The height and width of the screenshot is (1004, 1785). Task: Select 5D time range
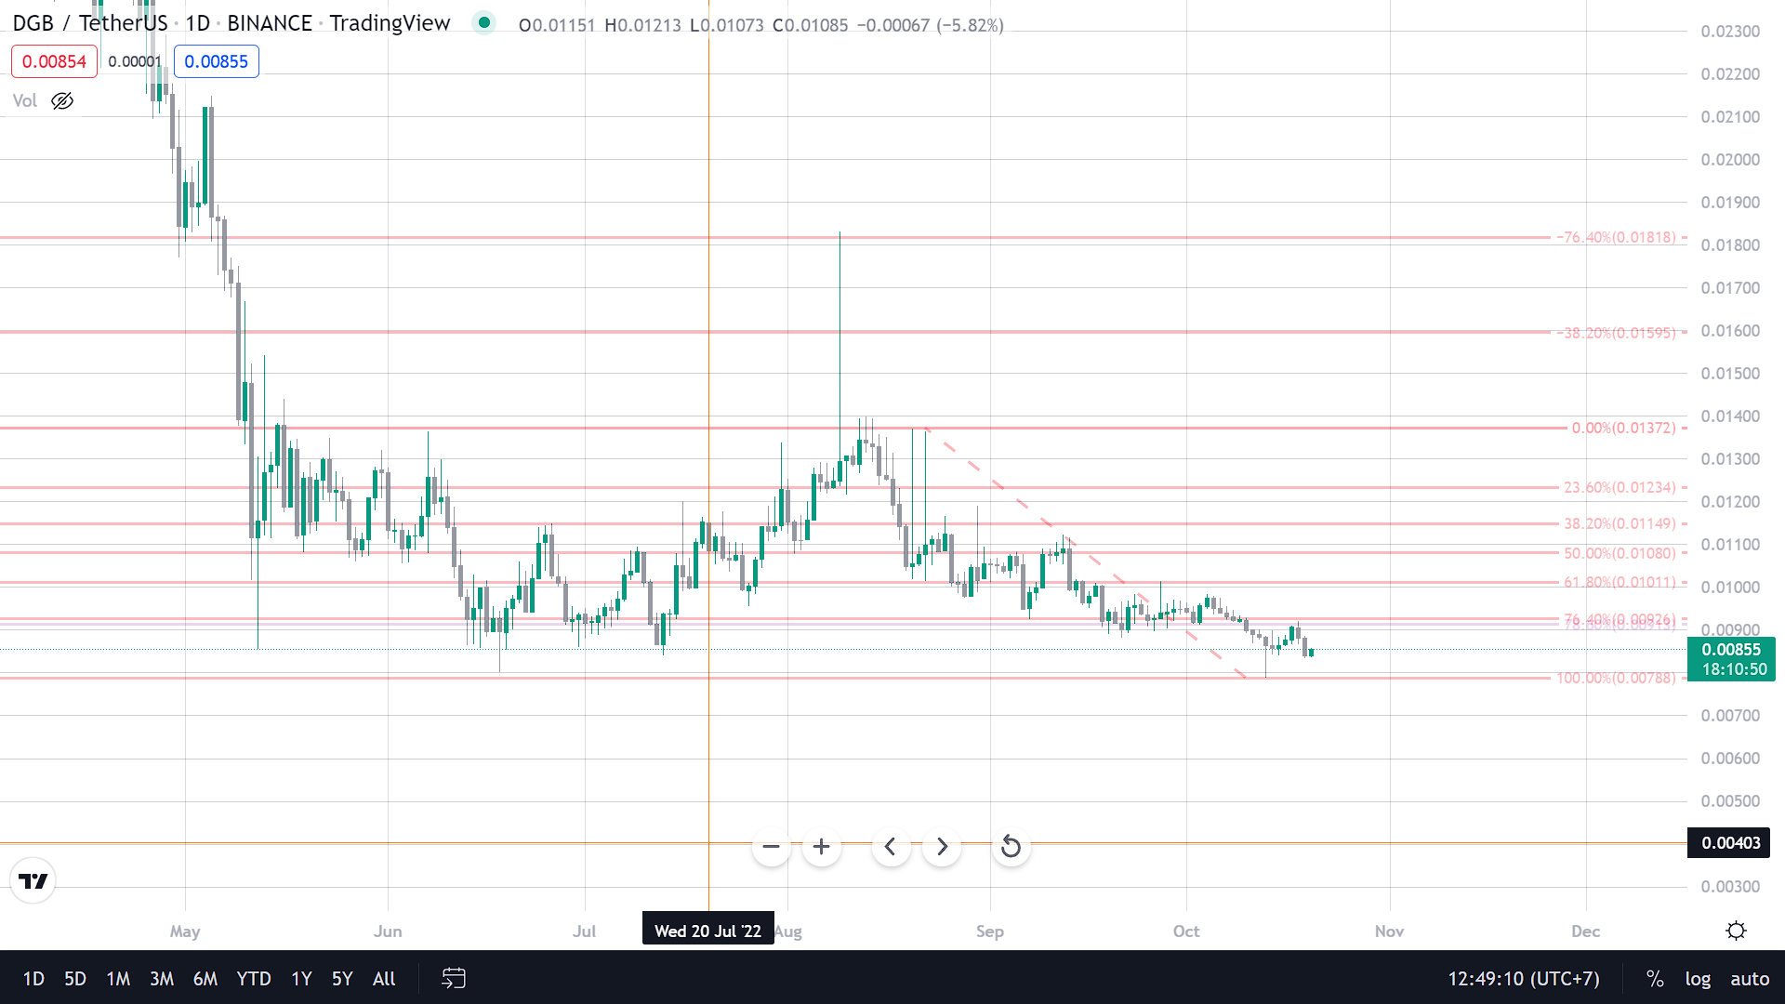pyautogui.click(x=75, y=978)
